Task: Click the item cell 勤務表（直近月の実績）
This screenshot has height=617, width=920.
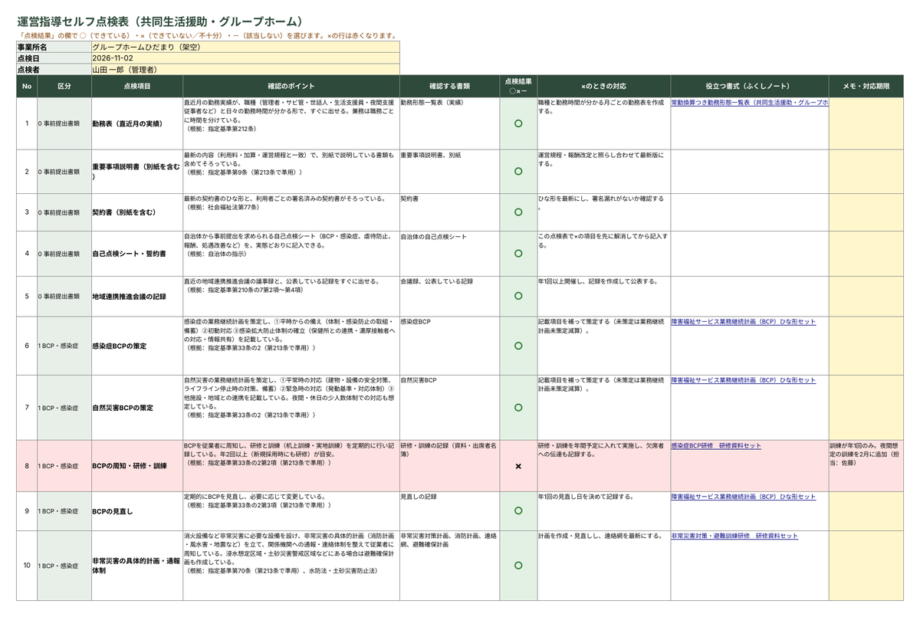Action: [136, 123]
